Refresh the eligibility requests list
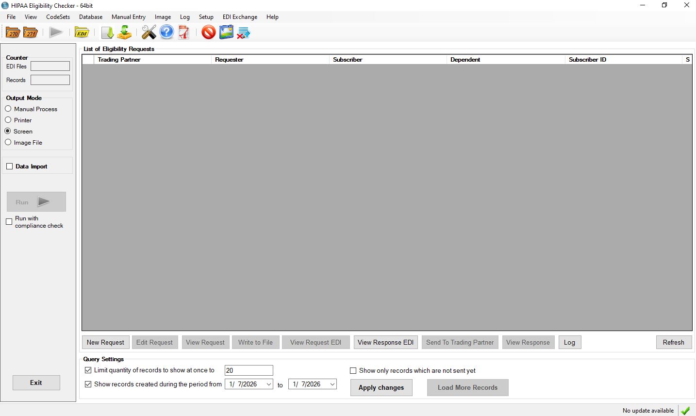696x416 pixels. tap(674, 342)
